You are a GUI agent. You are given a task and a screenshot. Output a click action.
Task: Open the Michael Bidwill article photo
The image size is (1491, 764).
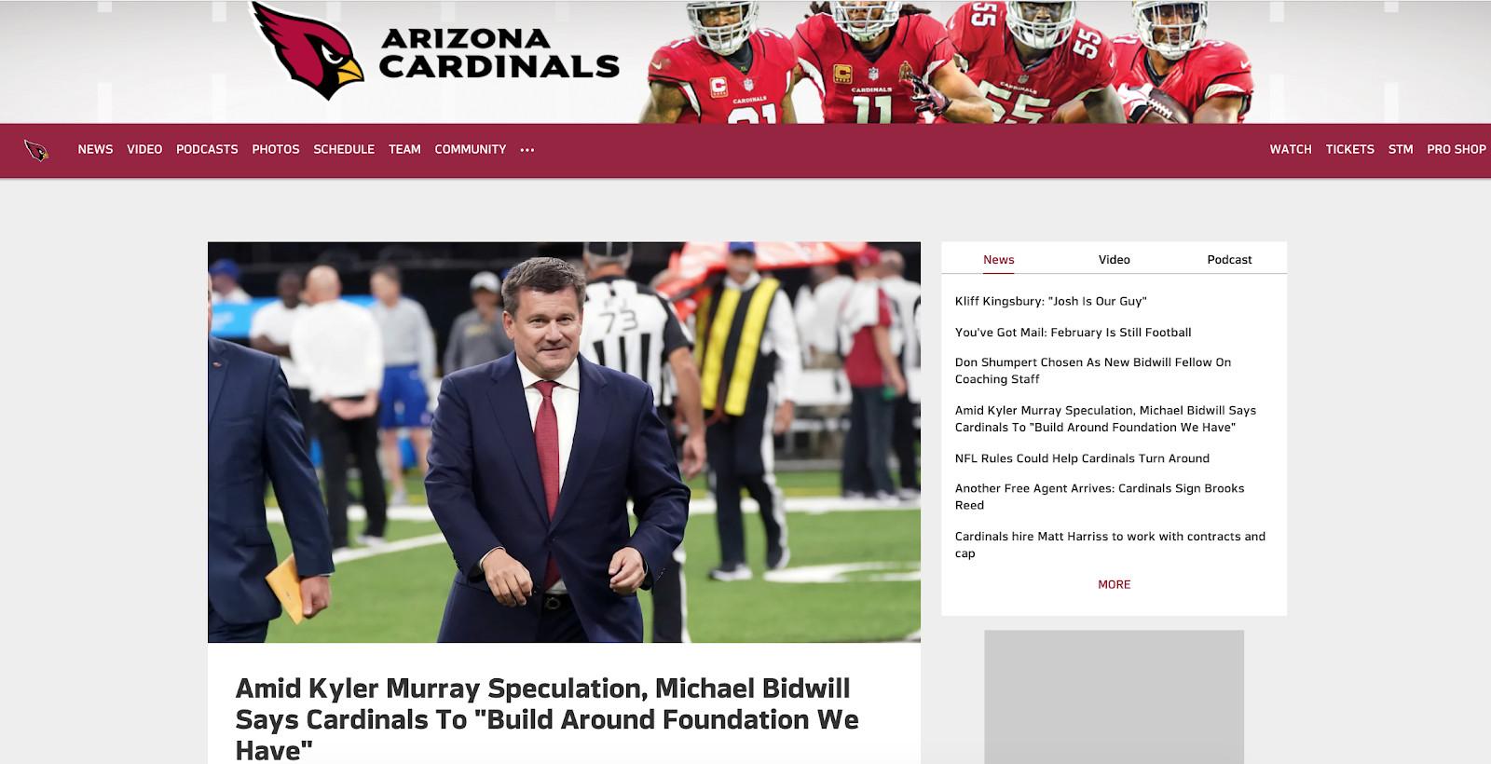(564, 443)
